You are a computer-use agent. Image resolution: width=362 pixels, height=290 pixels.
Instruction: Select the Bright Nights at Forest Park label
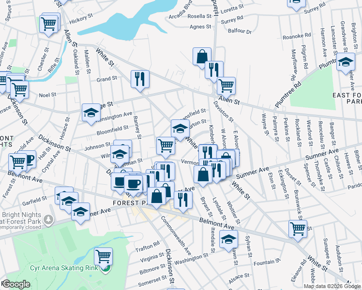21,221
